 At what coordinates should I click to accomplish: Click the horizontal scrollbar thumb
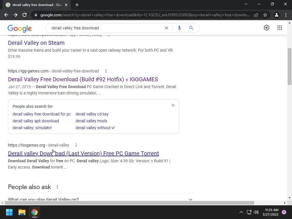[x=129, y=203]
